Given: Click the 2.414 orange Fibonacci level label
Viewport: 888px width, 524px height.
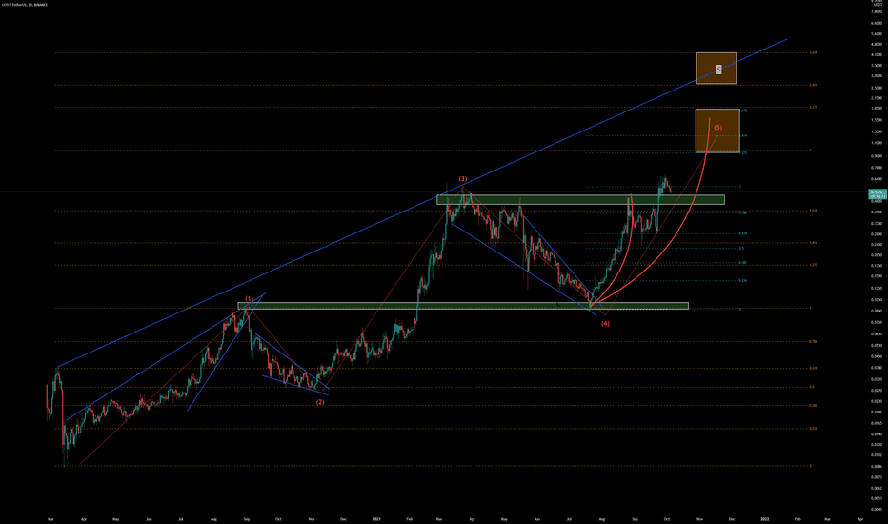Looking at the screenshot, I should [814, 85].
